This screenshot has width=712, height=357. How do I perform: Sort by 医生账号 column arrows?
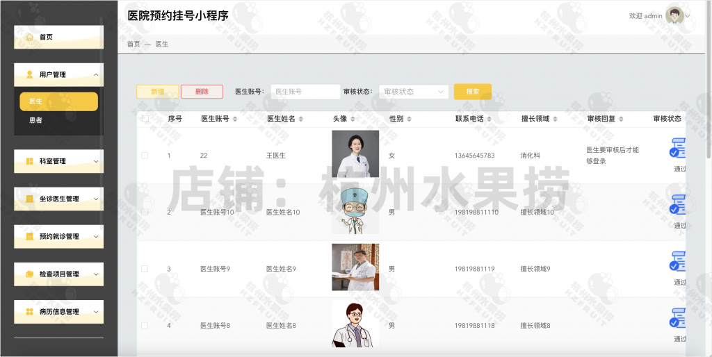(235, 119)
